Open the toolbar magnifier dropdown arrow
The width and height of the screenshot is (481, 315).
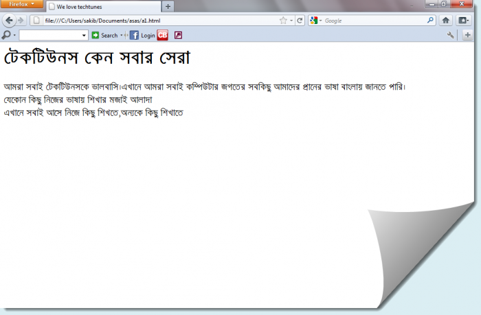point(14,35)
